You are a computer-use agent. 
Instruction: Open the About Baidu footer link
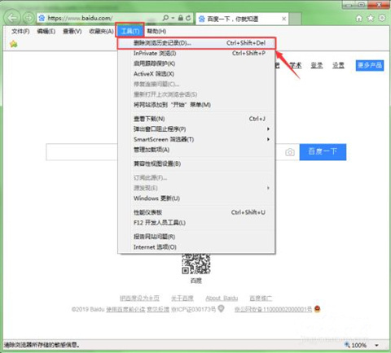tap(222, 299)
